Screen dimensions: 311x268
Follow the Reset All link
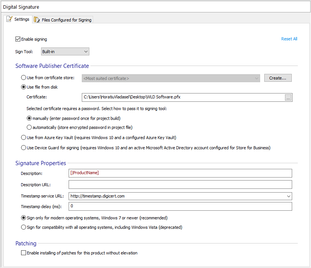coord(289,39)
